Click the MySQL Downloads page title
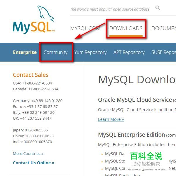 point(137,79)
